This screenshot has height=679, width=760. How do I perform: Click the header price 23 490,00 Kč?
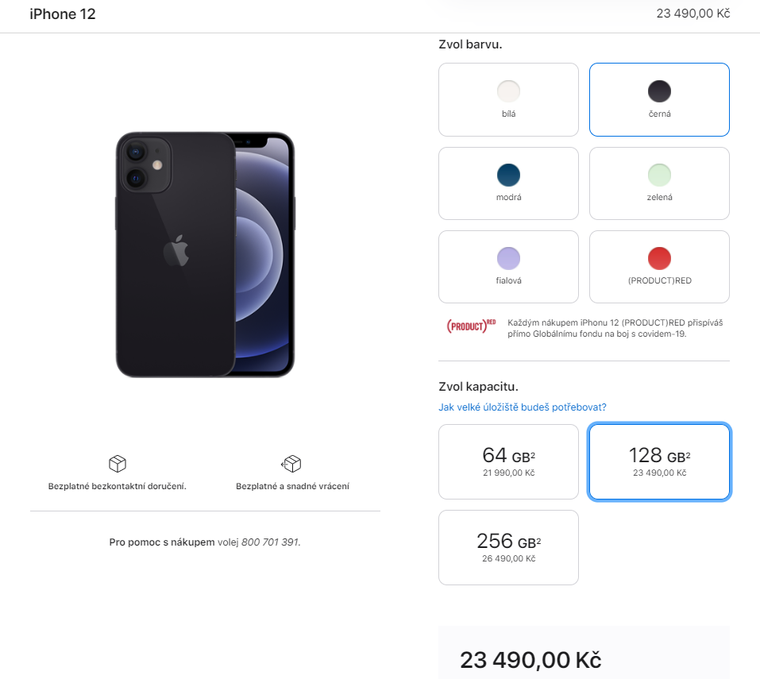pyautogui.click(x=693, y=14)
